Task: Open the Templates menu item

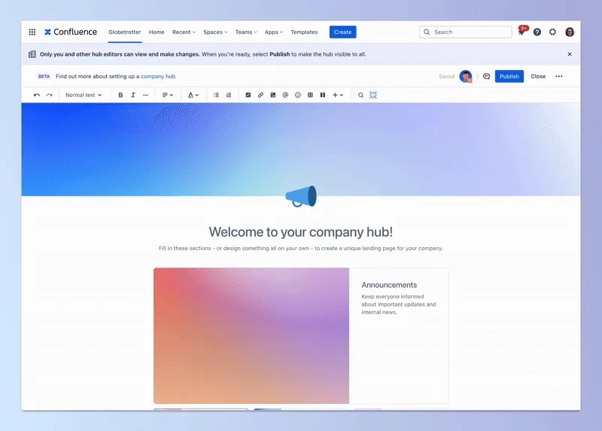Action: click(x=304, y=32)
